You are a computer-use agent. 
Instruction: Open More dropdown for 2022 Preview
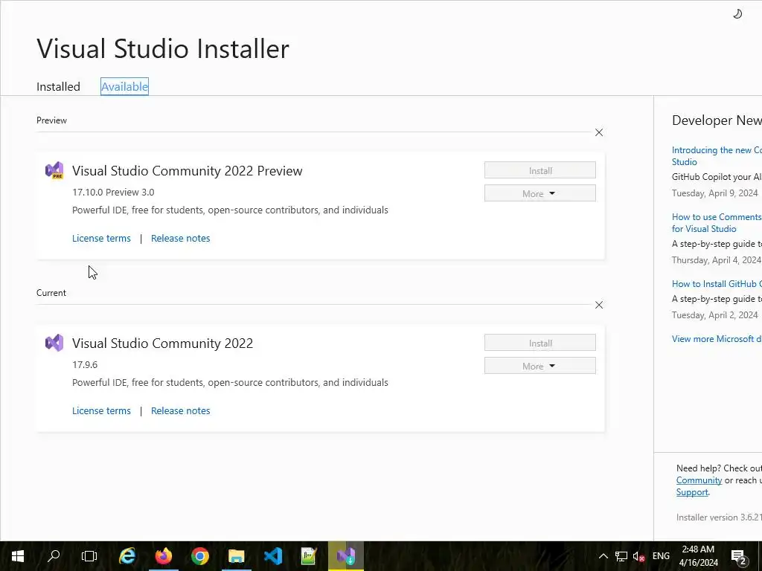[x=540, y=193]
